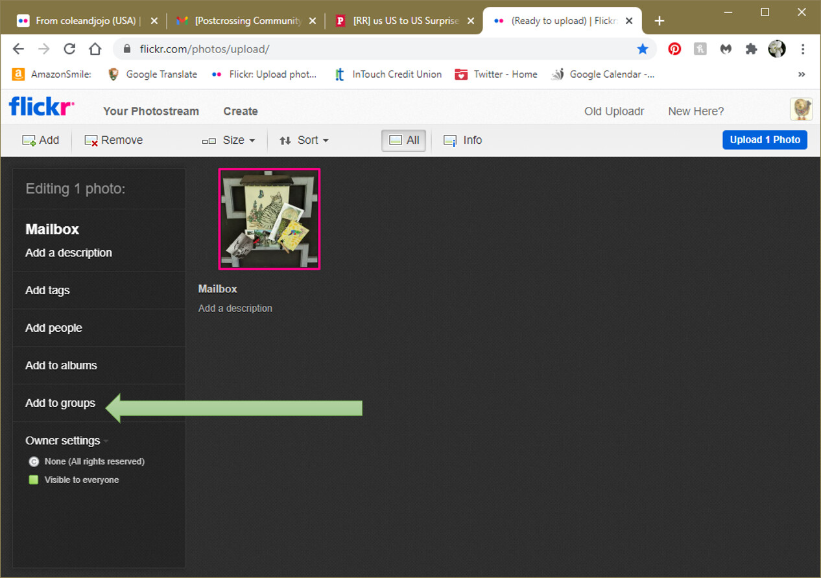Screen dimensions: 821x578
Task: Open the Chrome extensions puzzle icon
Action: tap(751, 49)
